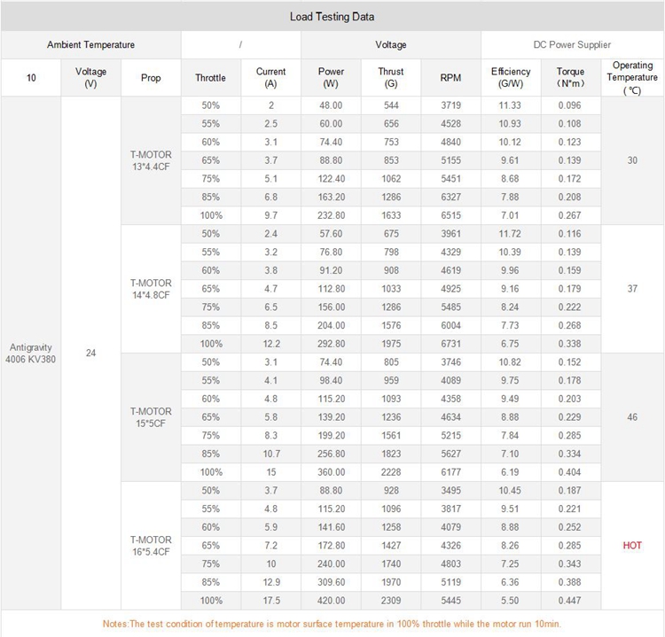Select the T-MOTOR 15*5CF prop cell
The width and height of the screenshot is (665, 637).
tap(151, 417)
